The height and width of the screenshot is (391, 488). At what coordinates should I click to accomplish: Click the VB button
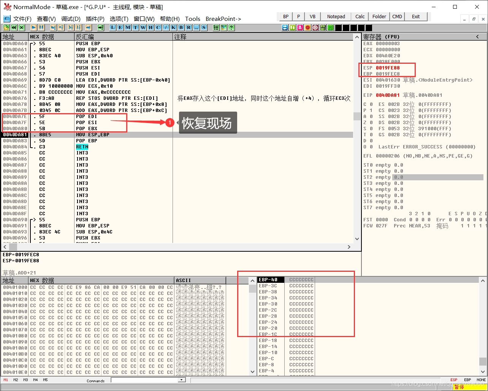(312, 17)
